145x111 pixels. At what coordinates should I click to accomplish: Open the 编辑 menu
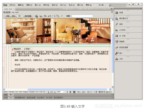[21, 5]
